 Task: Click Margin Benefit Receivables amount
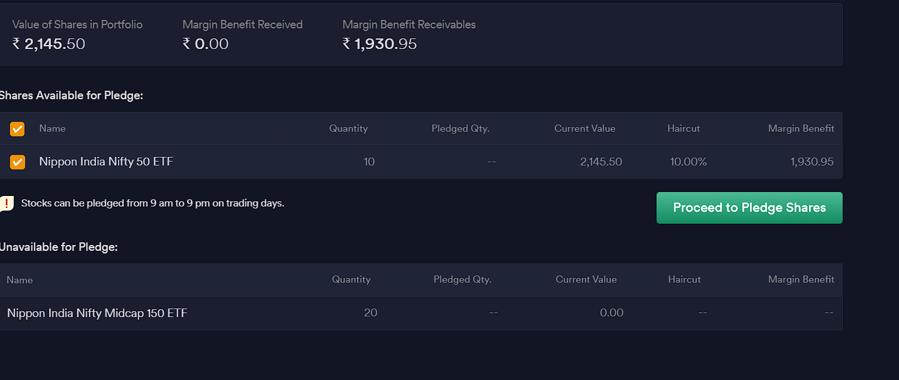(x=380, y=44)
